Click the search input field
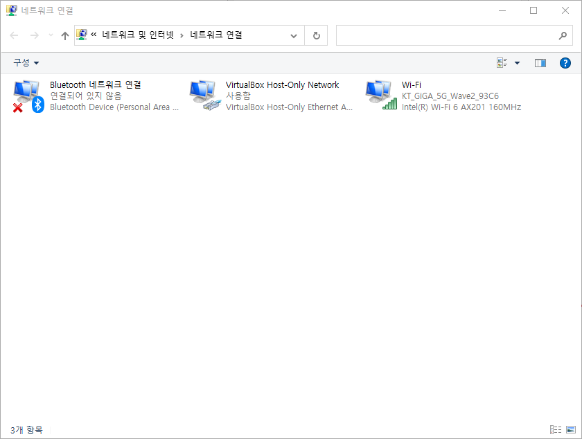The height and width of the screenshot is (439, 582). [454, 35]
